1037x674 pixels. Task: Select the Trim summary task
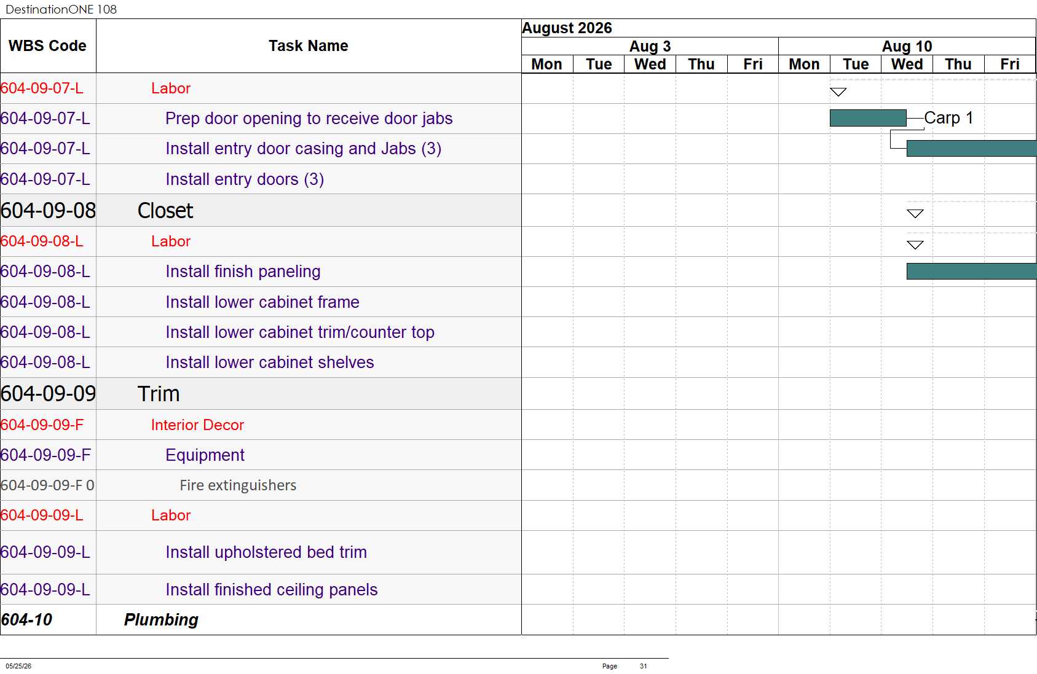pos(159,394)
